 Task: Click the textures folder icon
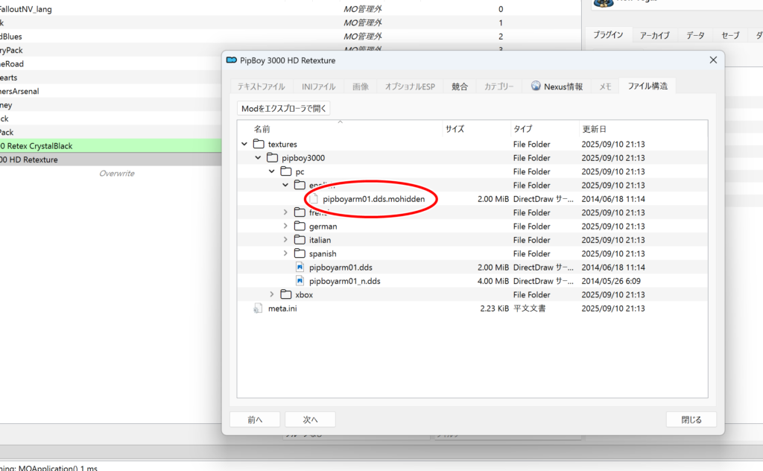point(259,144)
